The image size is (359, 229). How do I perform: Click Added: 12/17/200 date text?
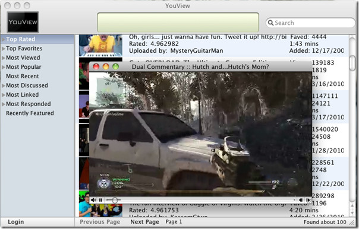pos(316,51)
